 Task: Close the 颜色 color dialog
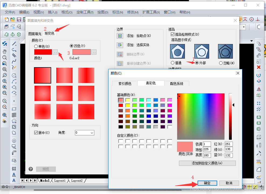238,73
